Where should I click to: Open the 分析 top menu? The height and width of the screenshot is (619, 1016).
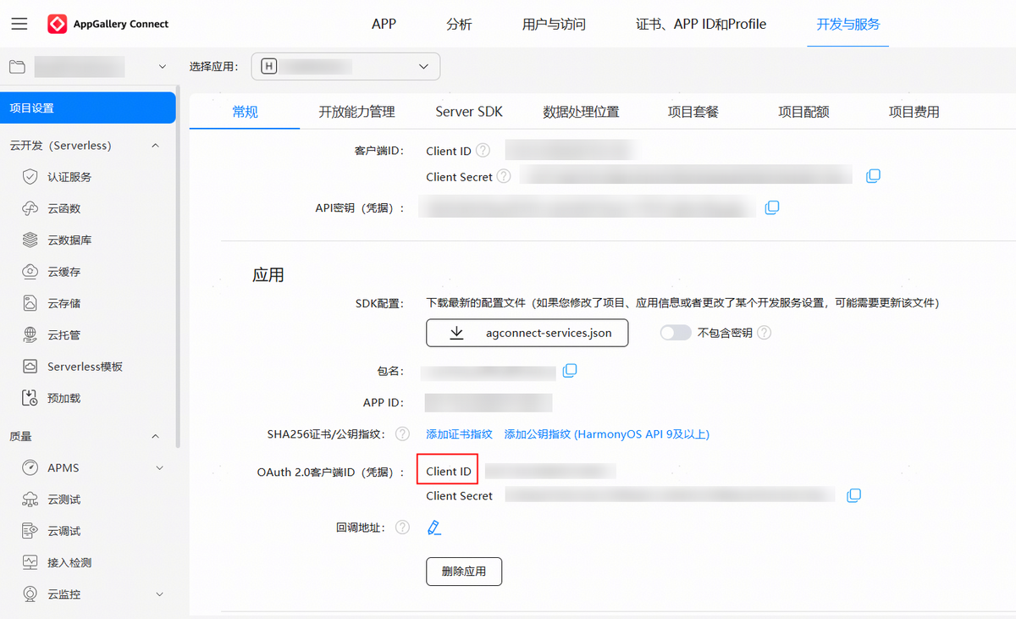pos(459,24)
